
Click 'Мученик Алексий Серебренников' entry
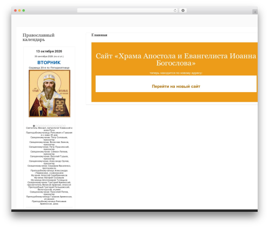[x=49, y=175]
